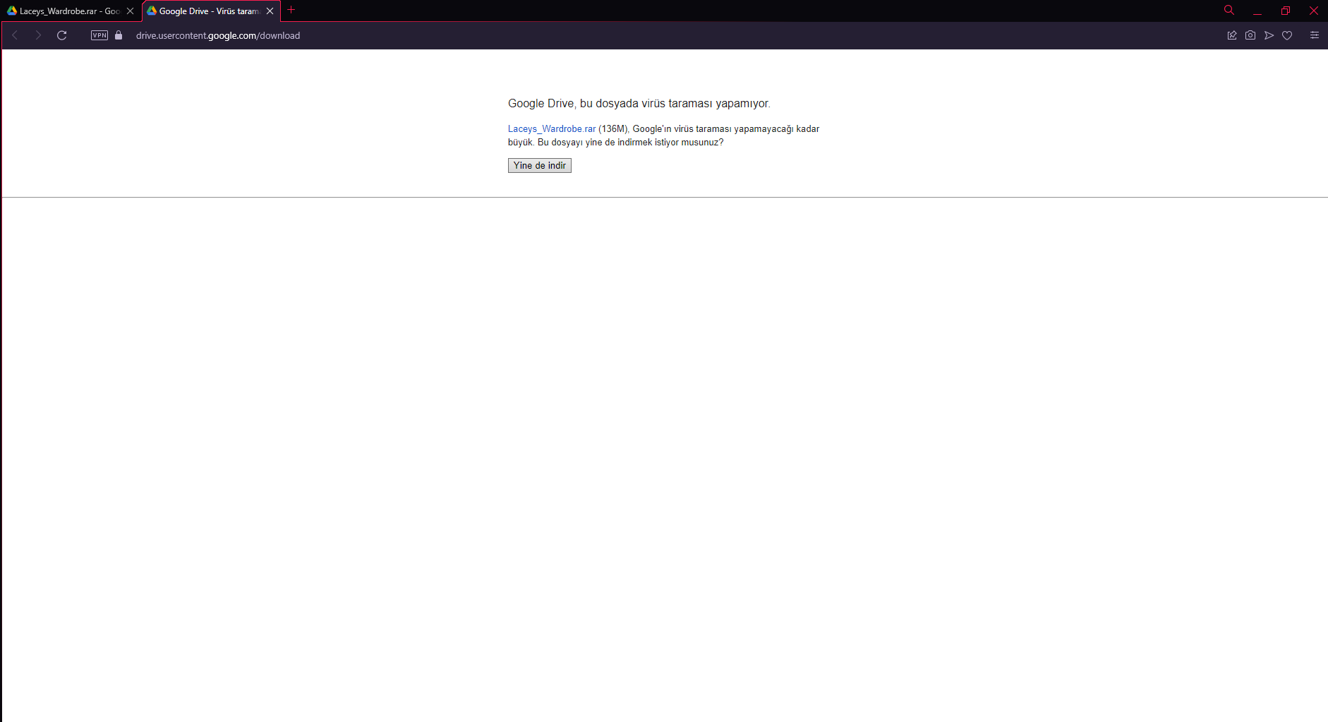Open the Laceys_Wardrobe.rar file link

pyautogui.click(x=552, y=128)
